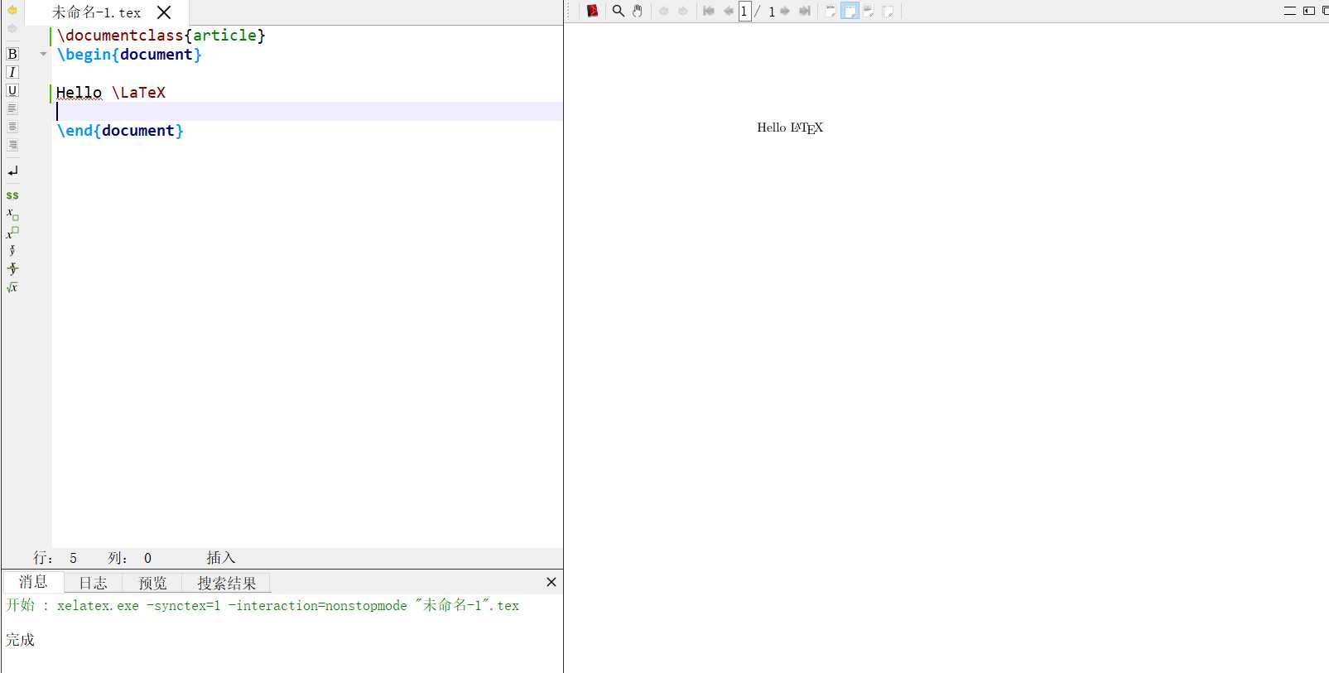Navigate forward in PDF viewer history
The width and height of the screenshot is (1329, 673).
point(682,11)
